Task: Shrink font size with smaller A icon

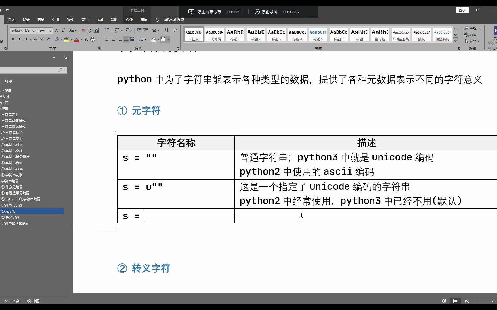Action: point(63,30)
